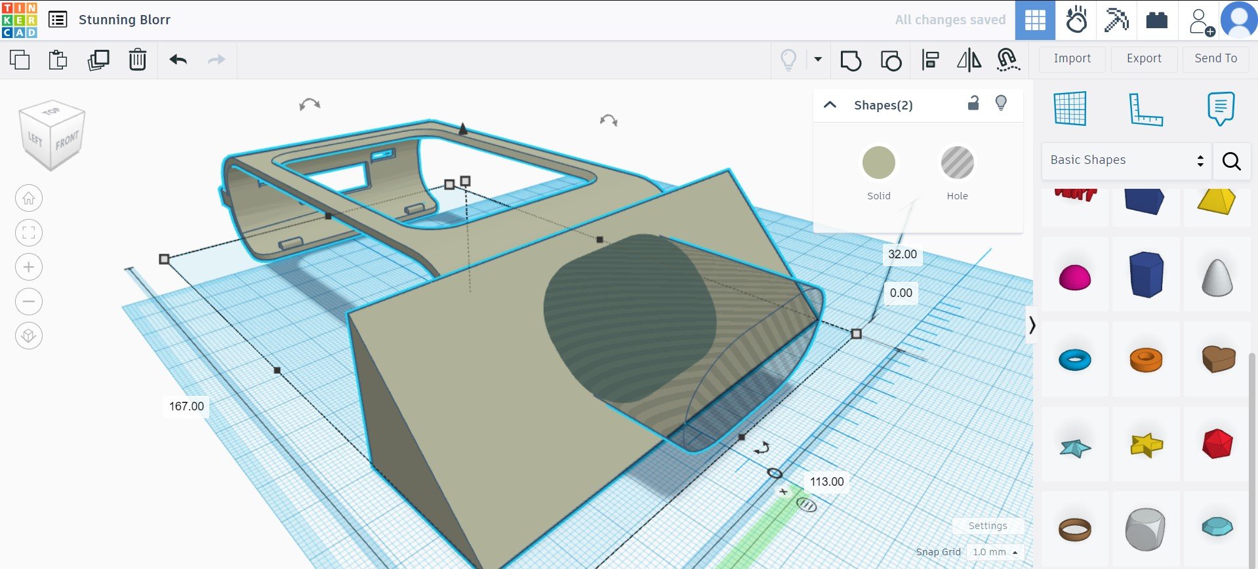Viewport: 1258px width, 569px height.
Task: Open the Align tool
Action: click(930, 60)
